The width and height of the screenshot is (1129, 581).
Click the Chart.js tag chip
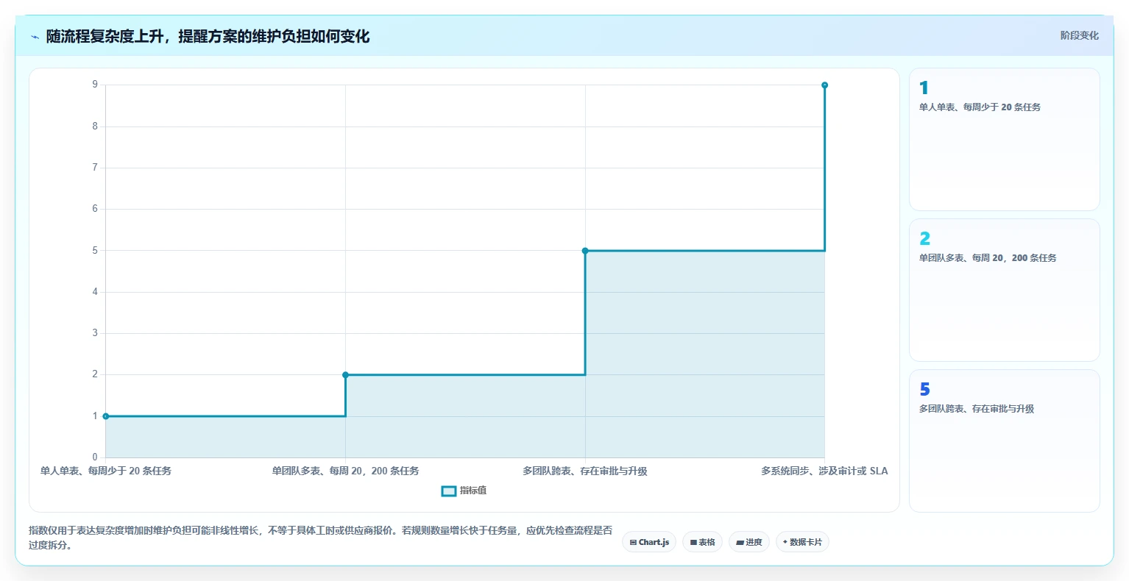click(649, 542)
